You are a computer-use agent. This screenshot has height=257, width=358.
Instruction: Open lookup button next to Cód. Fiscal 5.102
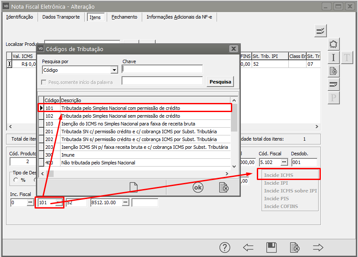[284, 162]
